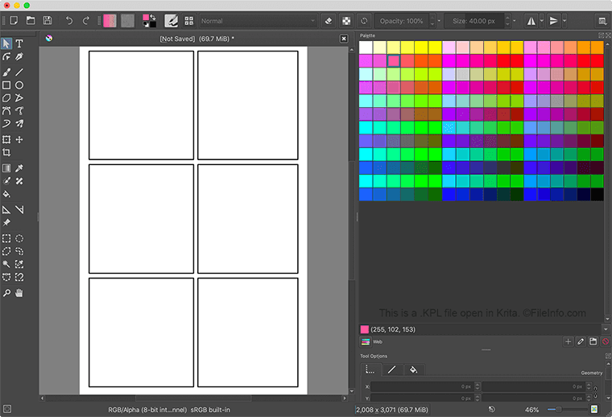Choose the Web palette list button
The width and height of the screenshot is (612, 417).
pos(366,341)
